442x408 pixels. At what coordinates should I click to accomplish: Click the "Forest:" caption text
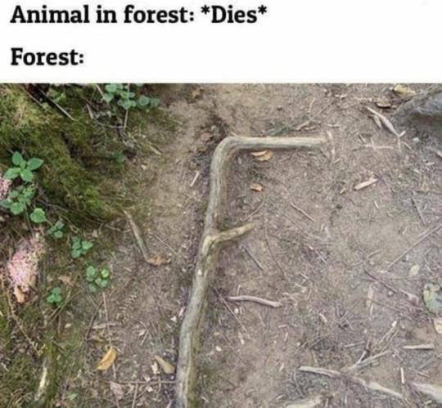(x=47, y=57)
